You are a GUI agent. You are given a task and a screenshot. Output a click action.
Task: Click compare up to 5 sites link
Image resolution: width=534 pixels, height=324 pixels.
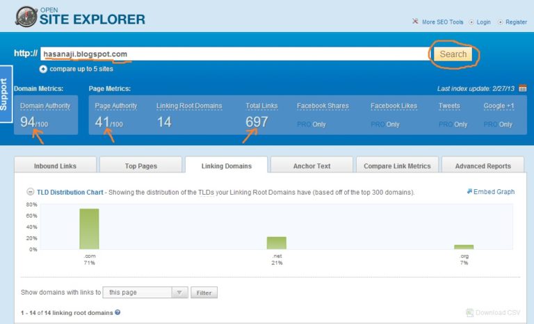tap(81, 69)
